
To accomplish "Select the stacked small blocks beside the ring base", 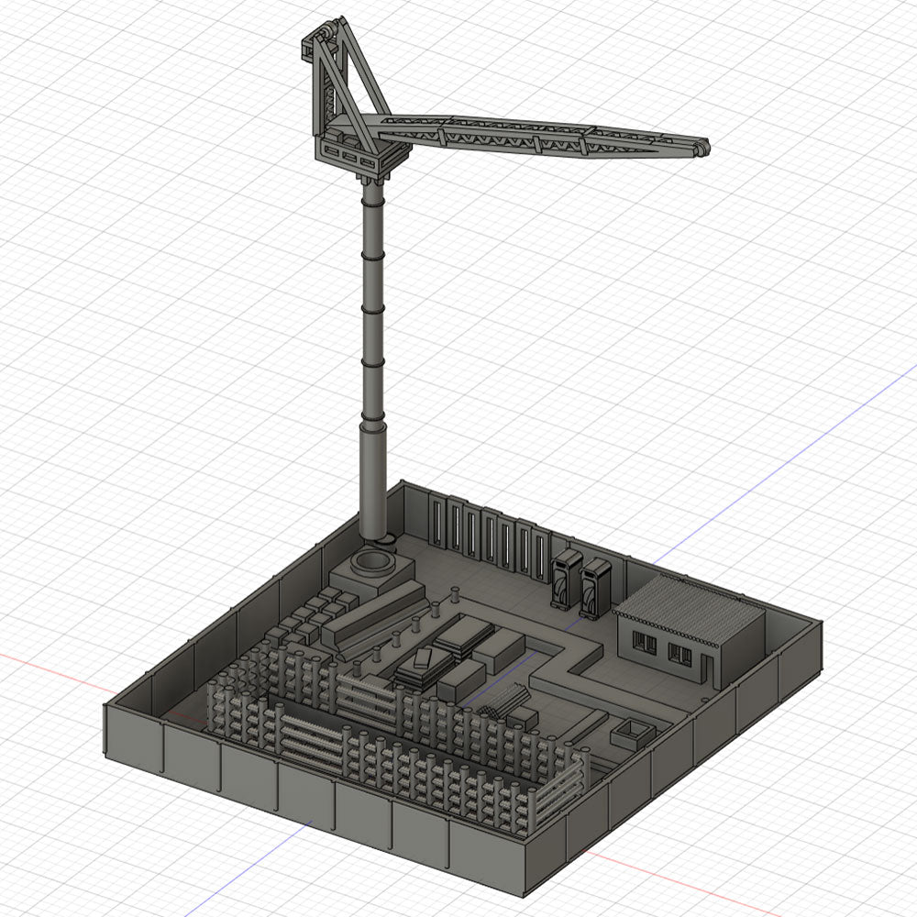I will coord(316,614).
